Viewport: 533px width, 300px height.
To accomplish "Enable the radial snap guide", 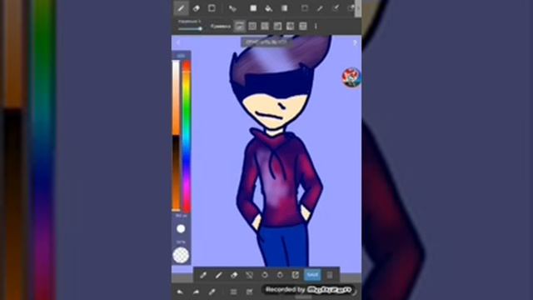I will (290, 26).
